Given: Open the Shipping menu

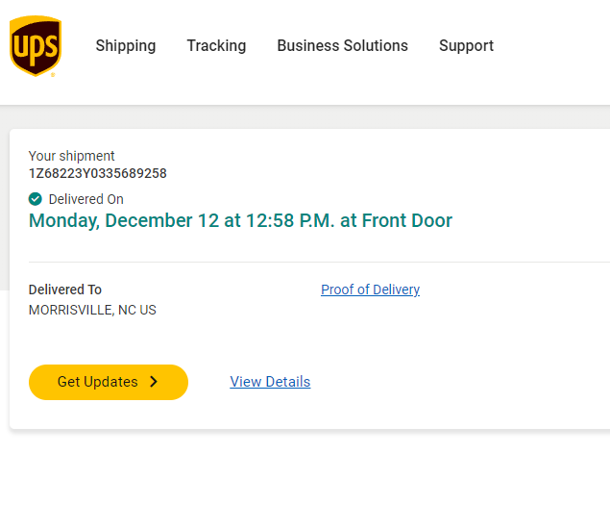Looking at the screenshot, I should [x=126, y=46].
